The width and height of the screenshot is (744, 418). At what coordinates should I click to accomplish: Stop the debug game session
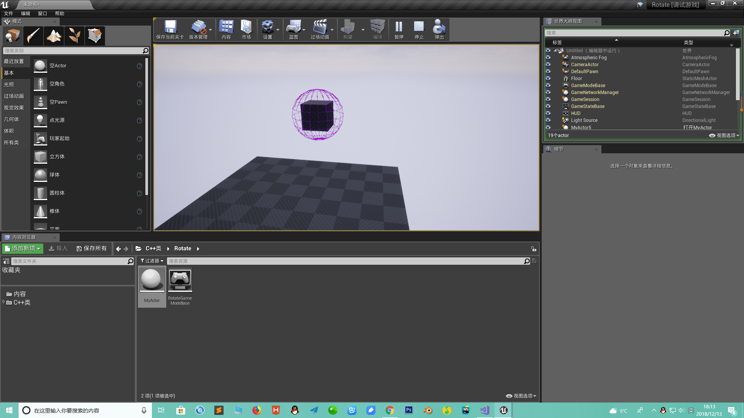tap(418, 29)
